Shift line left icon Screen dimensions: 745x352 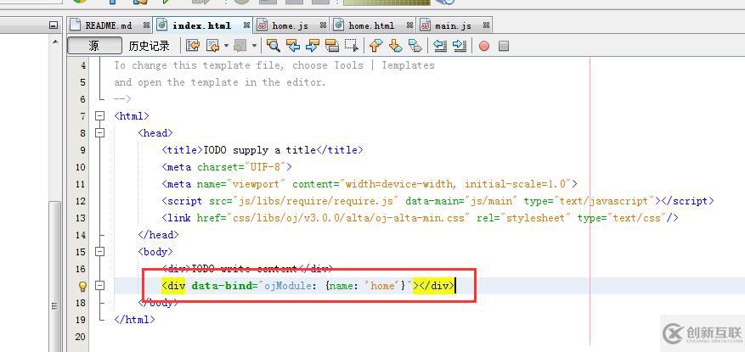(x=440, y=46)
